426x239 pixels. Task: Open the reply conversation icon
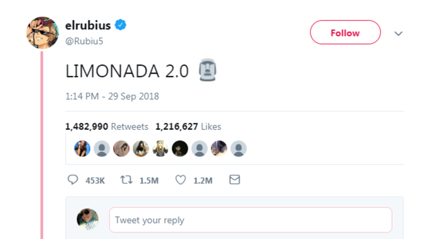(x=73, y=180)
